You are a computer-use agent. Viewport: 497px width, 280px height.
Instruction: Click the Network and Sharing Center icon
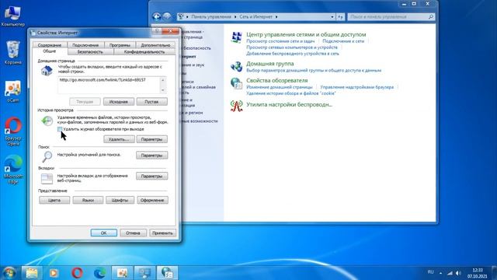236,37
